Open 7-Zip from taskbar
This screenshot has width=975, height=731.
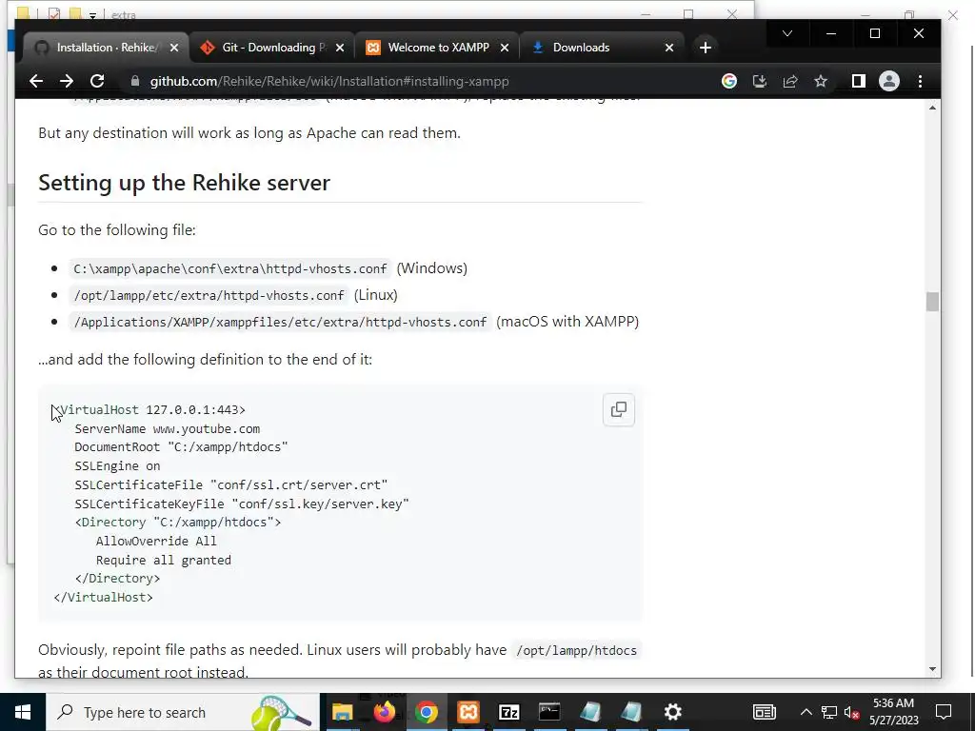508,712
